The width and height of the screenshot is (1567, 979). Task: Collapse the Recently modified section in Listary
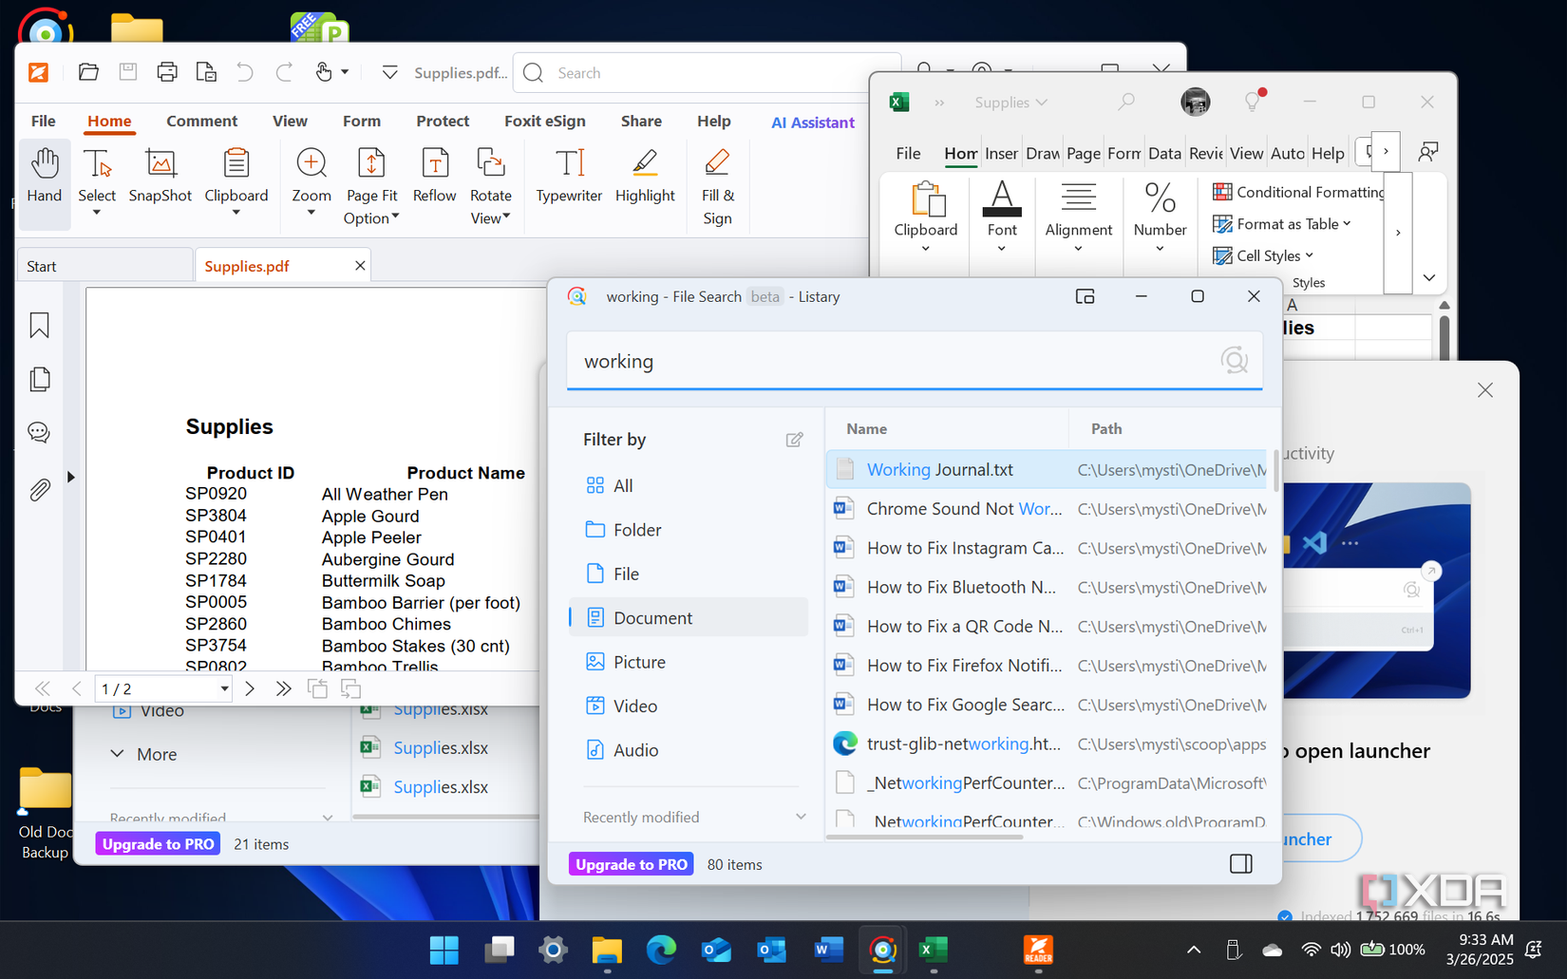pos(801,816)
